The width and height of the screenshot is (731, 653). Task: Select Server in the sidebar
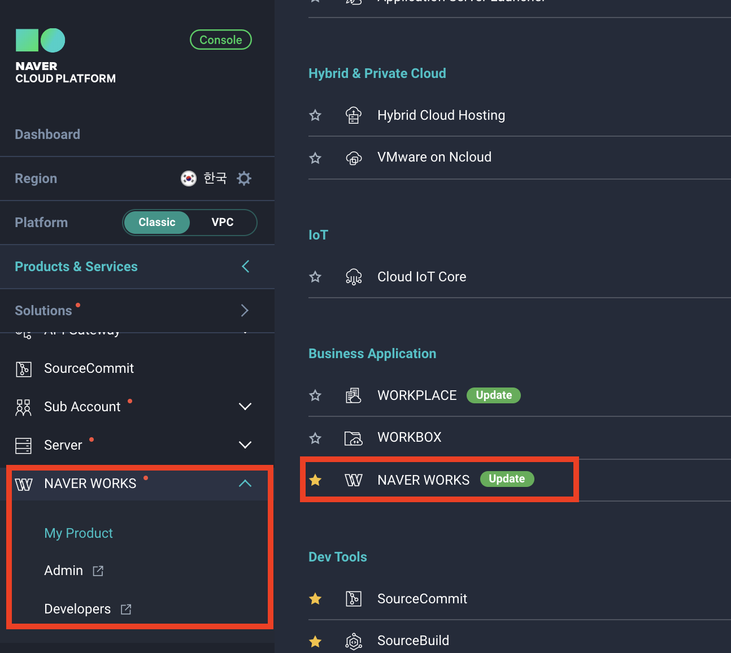tap(63, 445)
